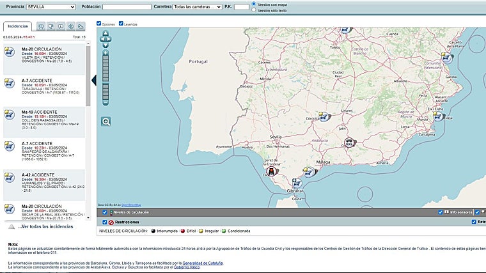Viewport: 486px width, 273px height.
Task: Click the red Difícil legend dot
Action: tap(183, 231)
